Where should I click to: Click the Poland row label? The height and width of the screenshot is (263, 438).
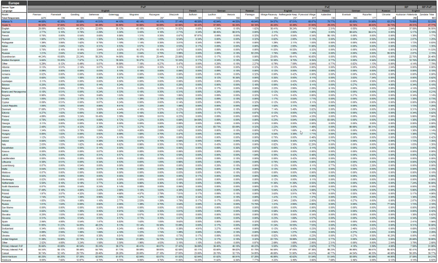5,193
